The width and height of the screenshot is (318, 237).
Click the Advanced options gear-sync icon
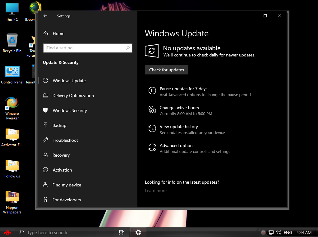[x=152, y=147]
